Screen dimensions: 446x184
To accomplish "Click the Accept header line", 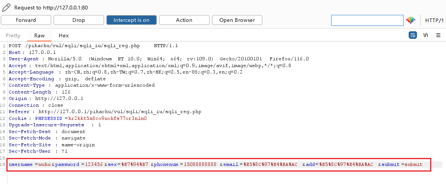I will [x=150, y=65].
